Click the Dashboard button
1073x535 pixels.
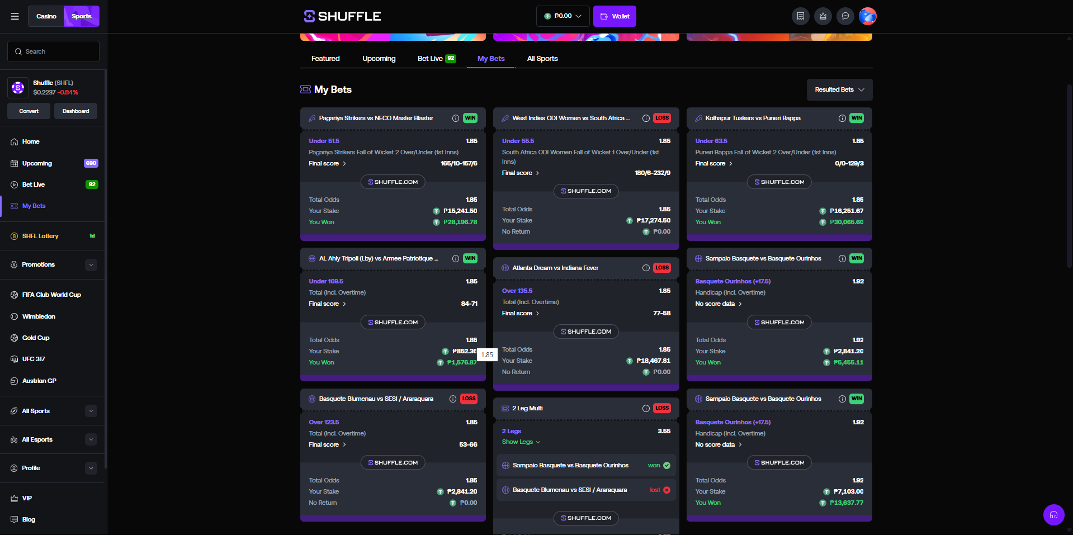[x=76, y=111]
